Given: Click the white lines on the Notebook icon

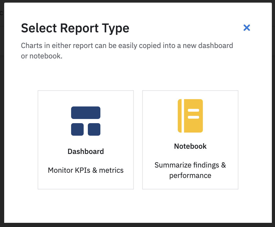Looking at the screenshot, I should pyautogui.click(x=193, y=114).
